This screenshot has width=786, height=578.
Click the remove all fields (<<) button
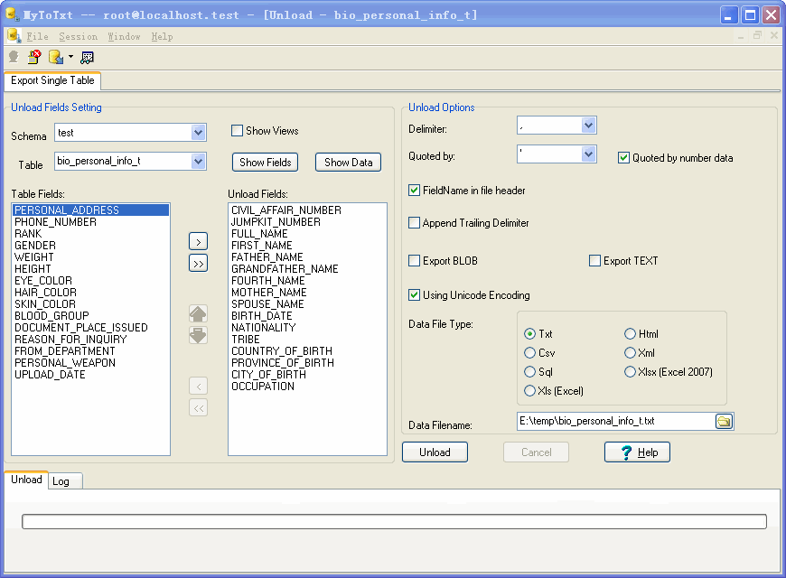click(x=199, y=407)
